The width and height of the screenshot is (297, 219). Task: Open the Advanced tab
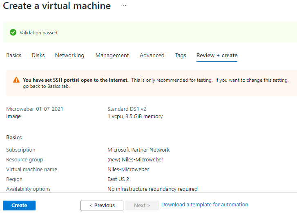[152, 55]
